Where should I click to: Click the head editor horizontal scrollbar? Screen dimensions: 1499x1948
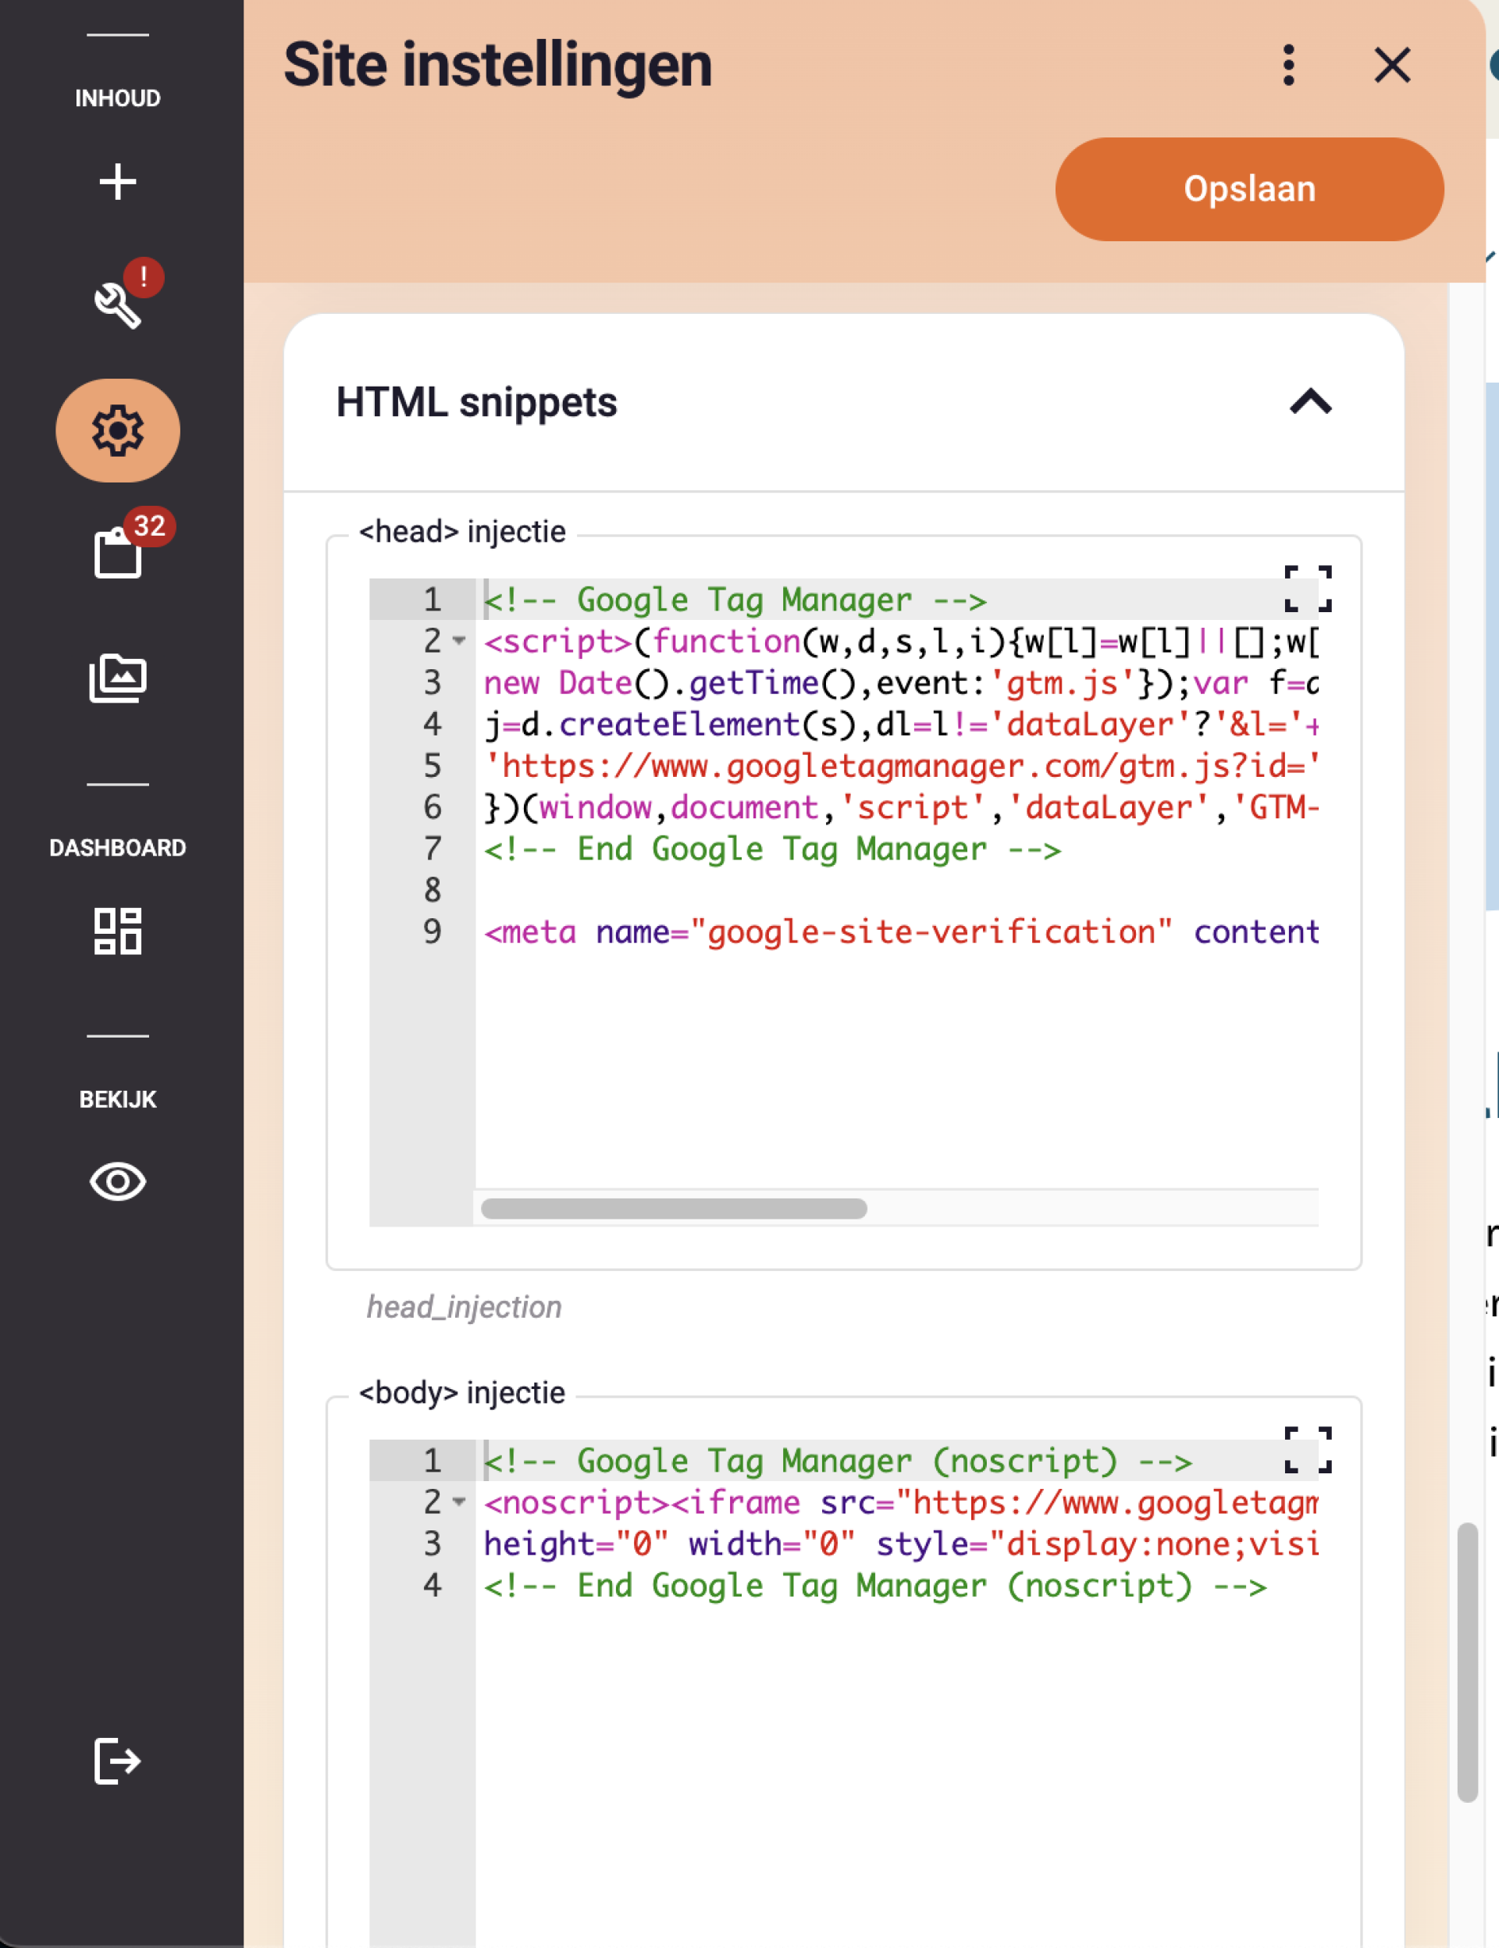click(673, 1209)
